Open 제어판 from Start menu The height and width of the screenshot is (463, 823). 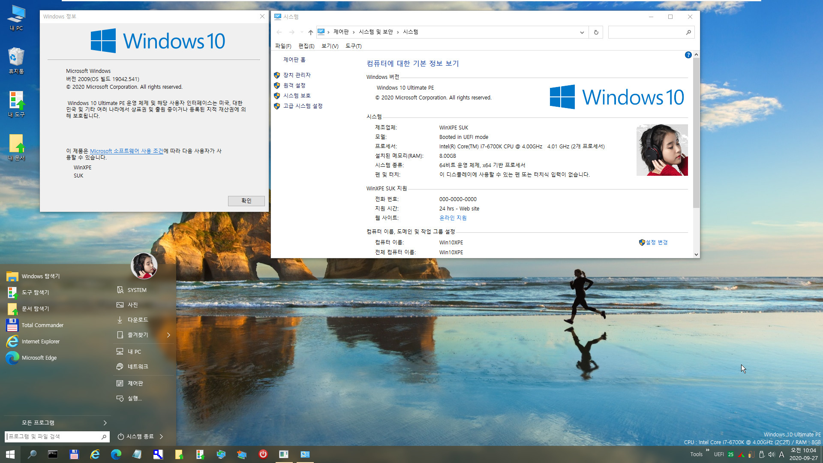[x=143, y=384]
